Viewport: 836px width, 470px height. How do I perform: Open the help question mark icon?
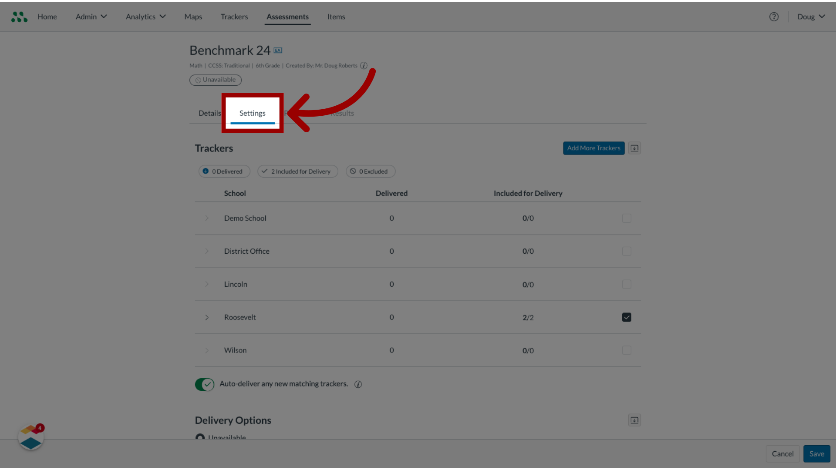pos(774,17)
